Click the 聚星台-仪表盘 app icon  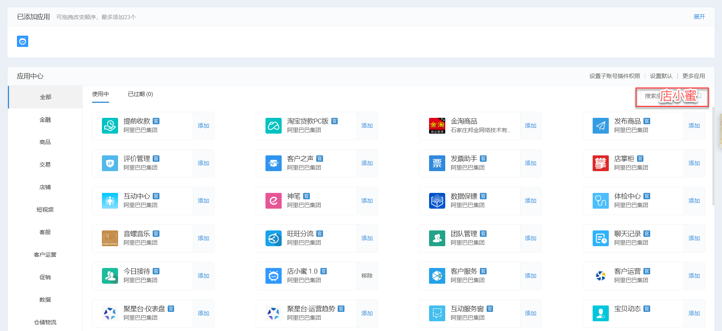click(110, 313)
